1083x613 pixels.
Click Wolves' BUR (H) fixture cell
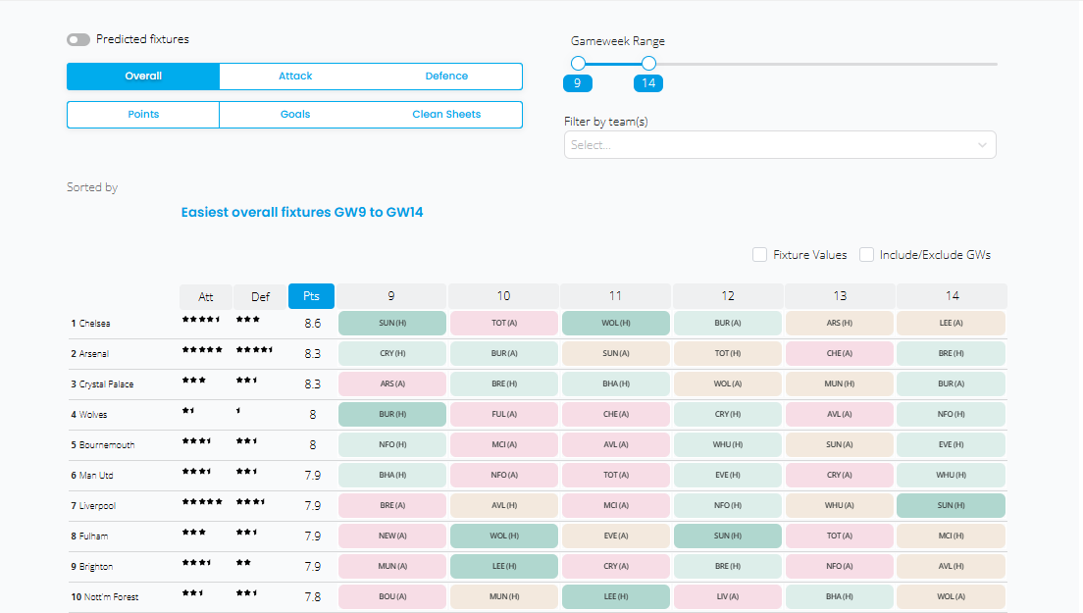(392, 414)
